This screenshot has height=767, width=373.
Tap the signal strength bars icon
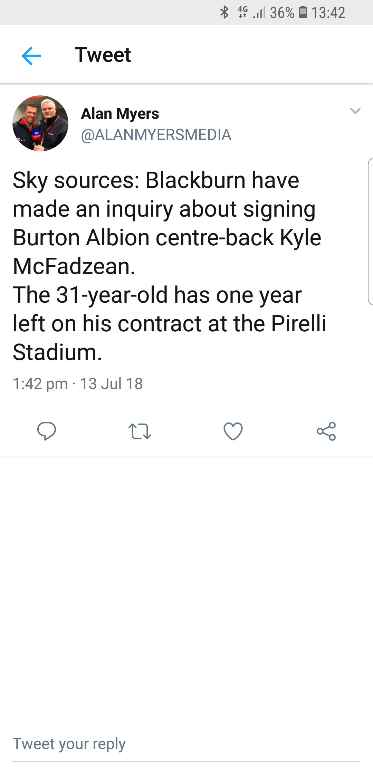259,13
